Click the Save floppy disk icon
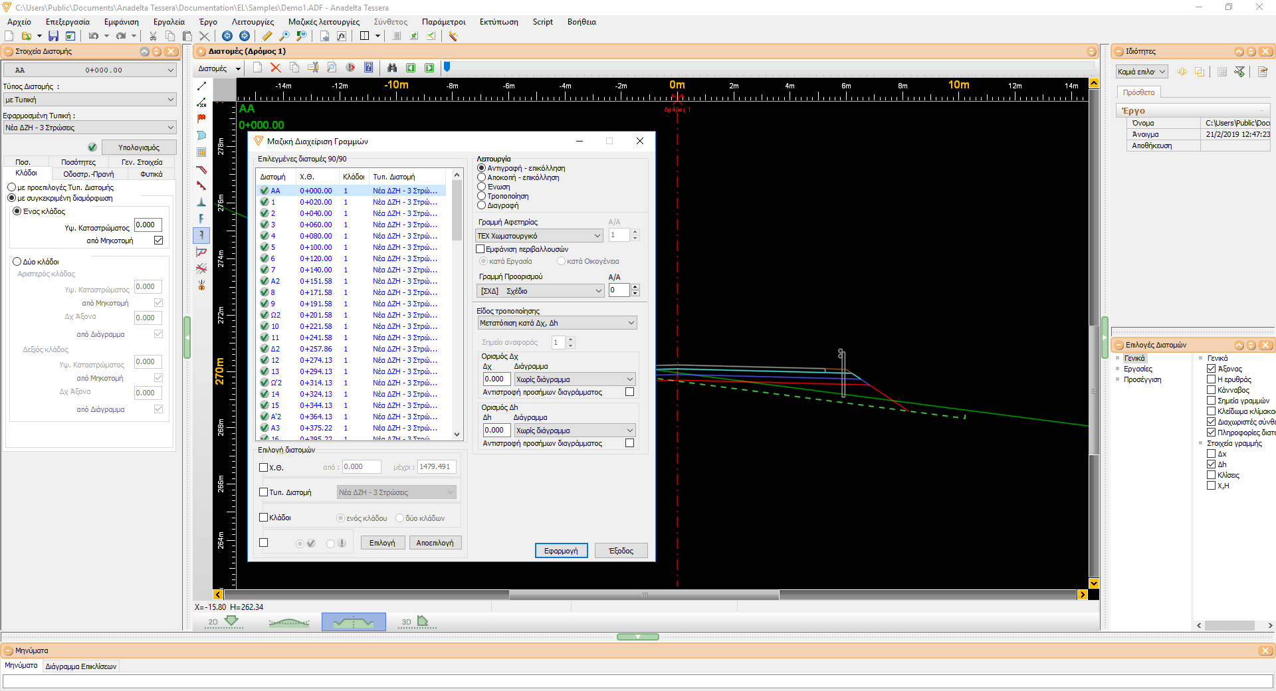 click(53, 36)
